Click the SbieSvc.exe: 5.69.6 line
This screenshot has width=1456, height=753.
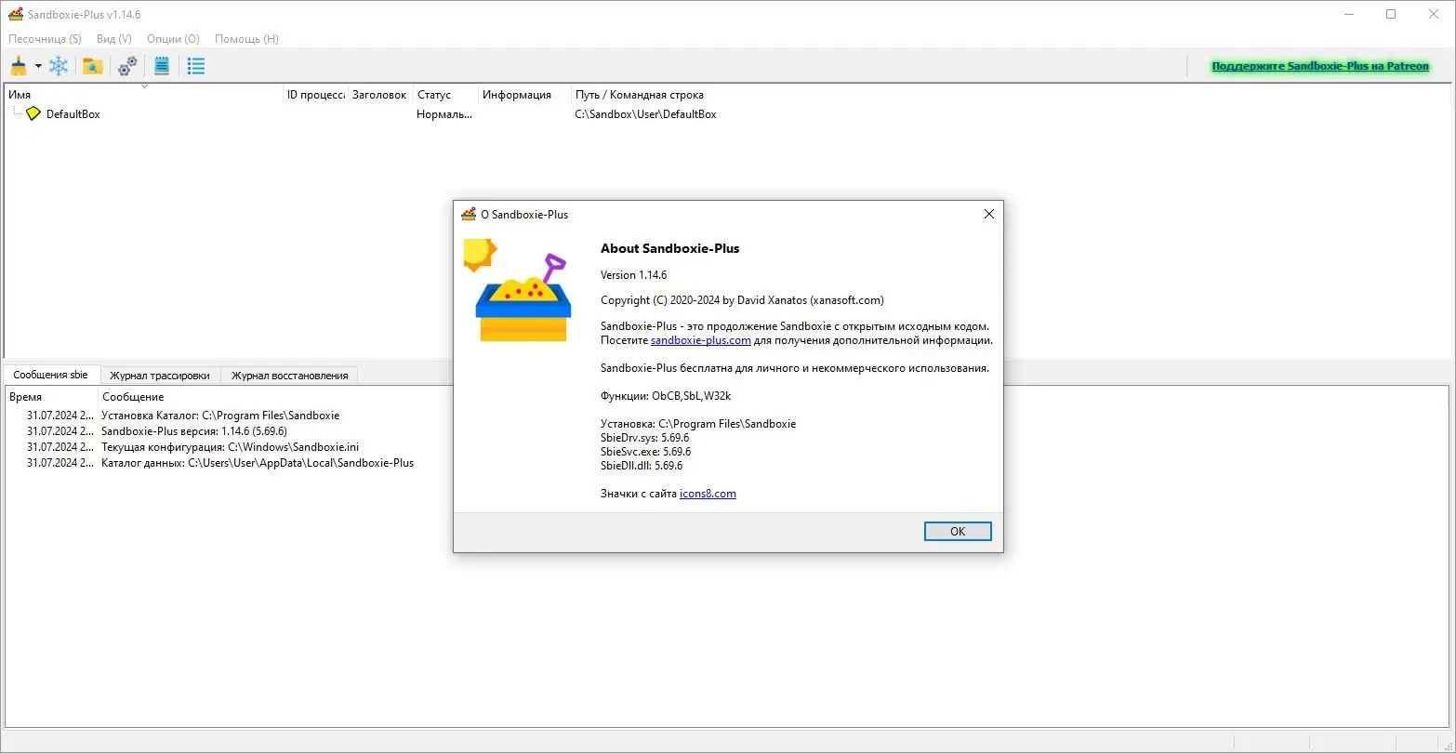(x=645, y=452)
